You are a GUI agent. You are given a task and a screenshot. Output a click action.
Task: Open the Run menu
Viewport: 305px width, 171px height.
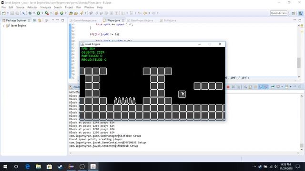click(79, 8)
